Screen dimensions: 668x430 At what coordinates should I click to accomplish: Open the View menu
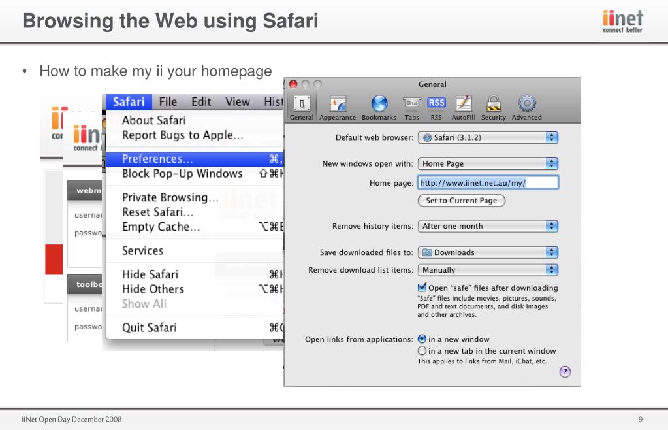pyautogui.click(x=237, y=102)
